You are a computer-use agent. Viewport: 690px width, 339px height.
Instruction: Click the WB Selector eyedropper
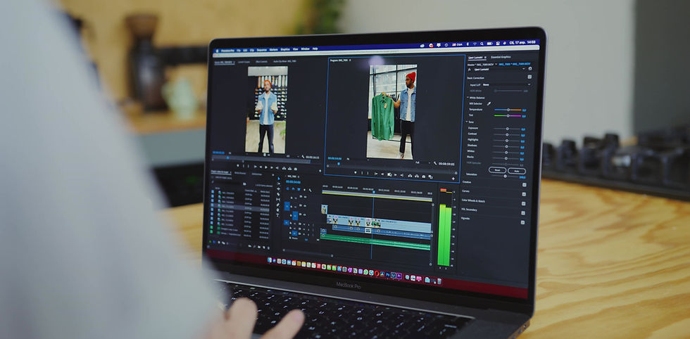489,103
